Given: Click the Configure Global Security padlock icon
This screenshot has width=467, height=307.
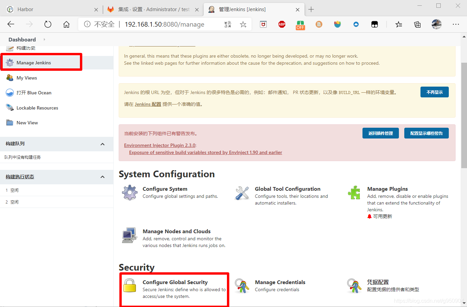Looking at the screenshot, I should [130, 286].
